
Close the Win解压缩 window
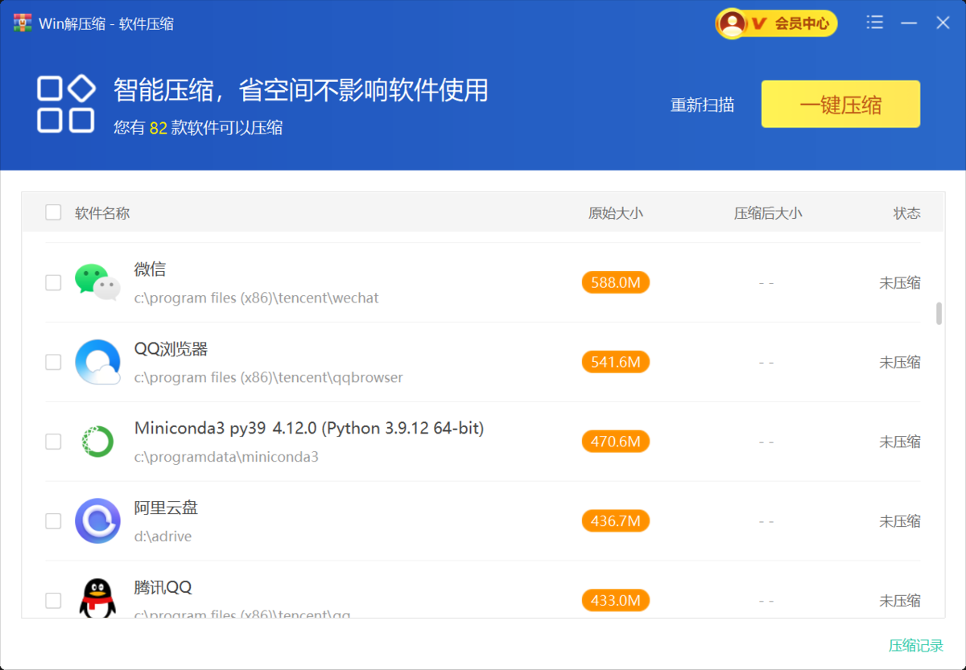tap(943, 23)
